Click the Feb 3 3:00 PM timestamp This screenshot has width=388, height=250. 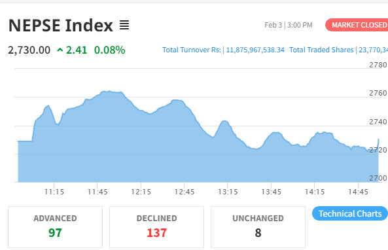[289, 25]
